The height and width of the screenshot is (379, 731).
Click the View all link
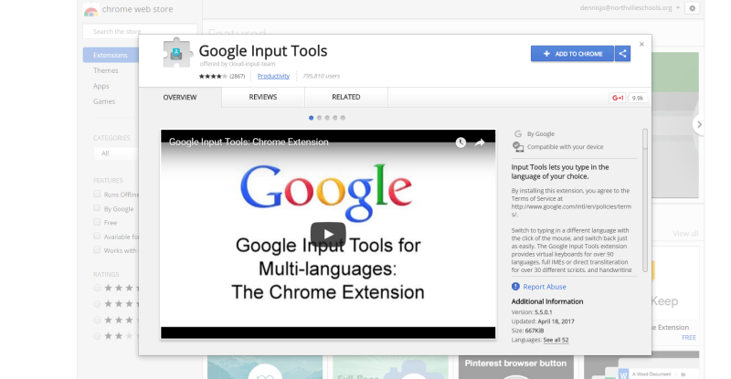[685, 234]
